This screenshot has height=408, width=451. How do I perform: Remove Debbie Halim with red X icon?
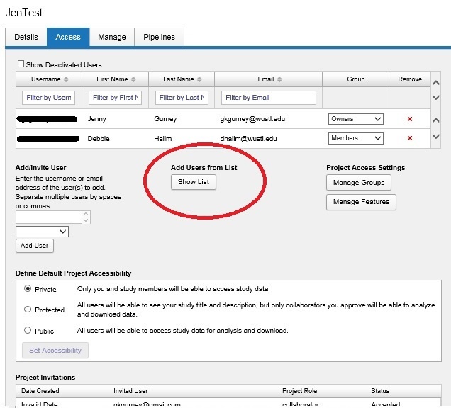(x=410, y=138)
